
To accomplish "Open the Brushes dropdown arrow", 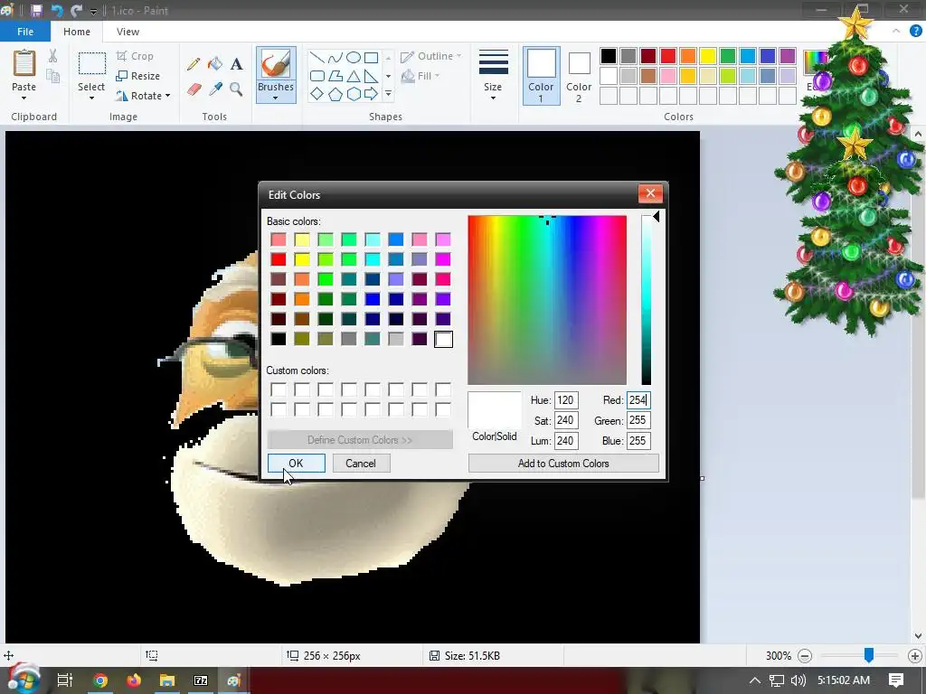I will click(276, 98).
